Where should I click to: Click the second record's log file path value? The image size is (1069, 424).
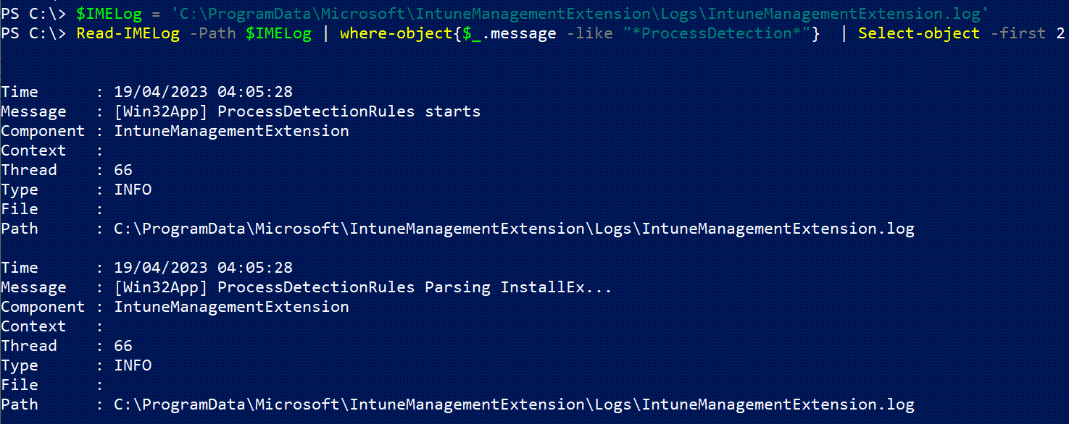click(514, 404)
